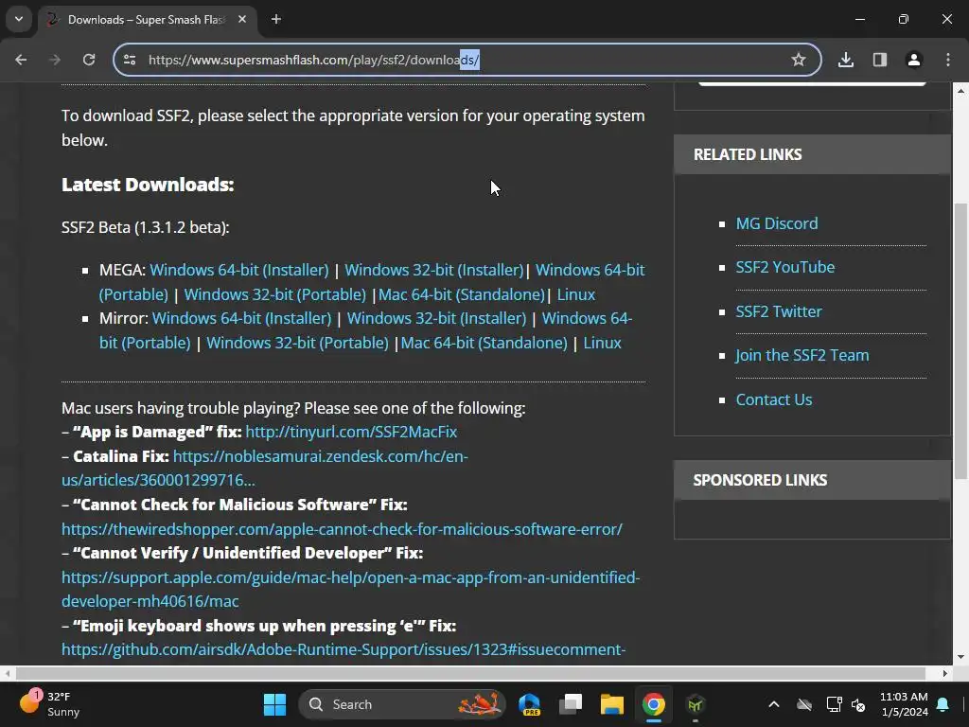The height and width of the screenshot is (727, 969).
Task: Open tab search dropdown arrow
Action: [19, 19]
